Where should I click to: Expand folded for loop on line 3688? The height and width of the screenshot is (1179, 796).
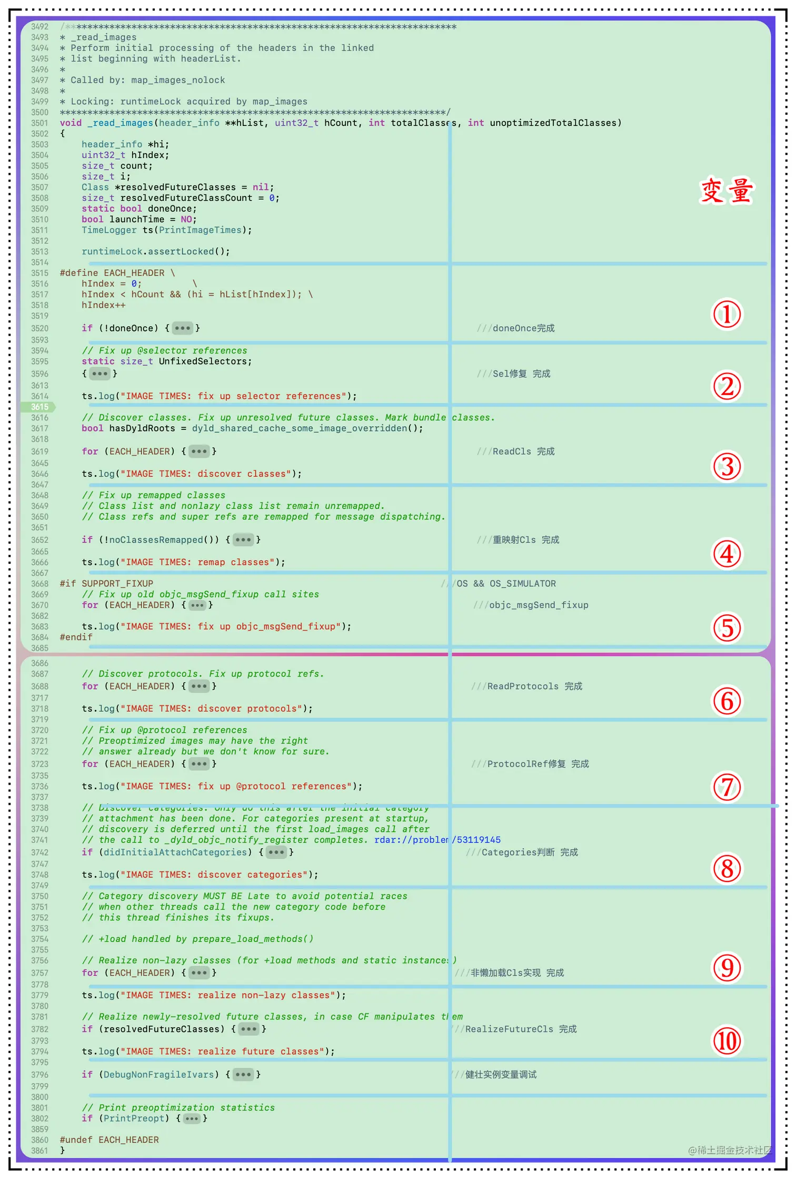coord(199,686)
